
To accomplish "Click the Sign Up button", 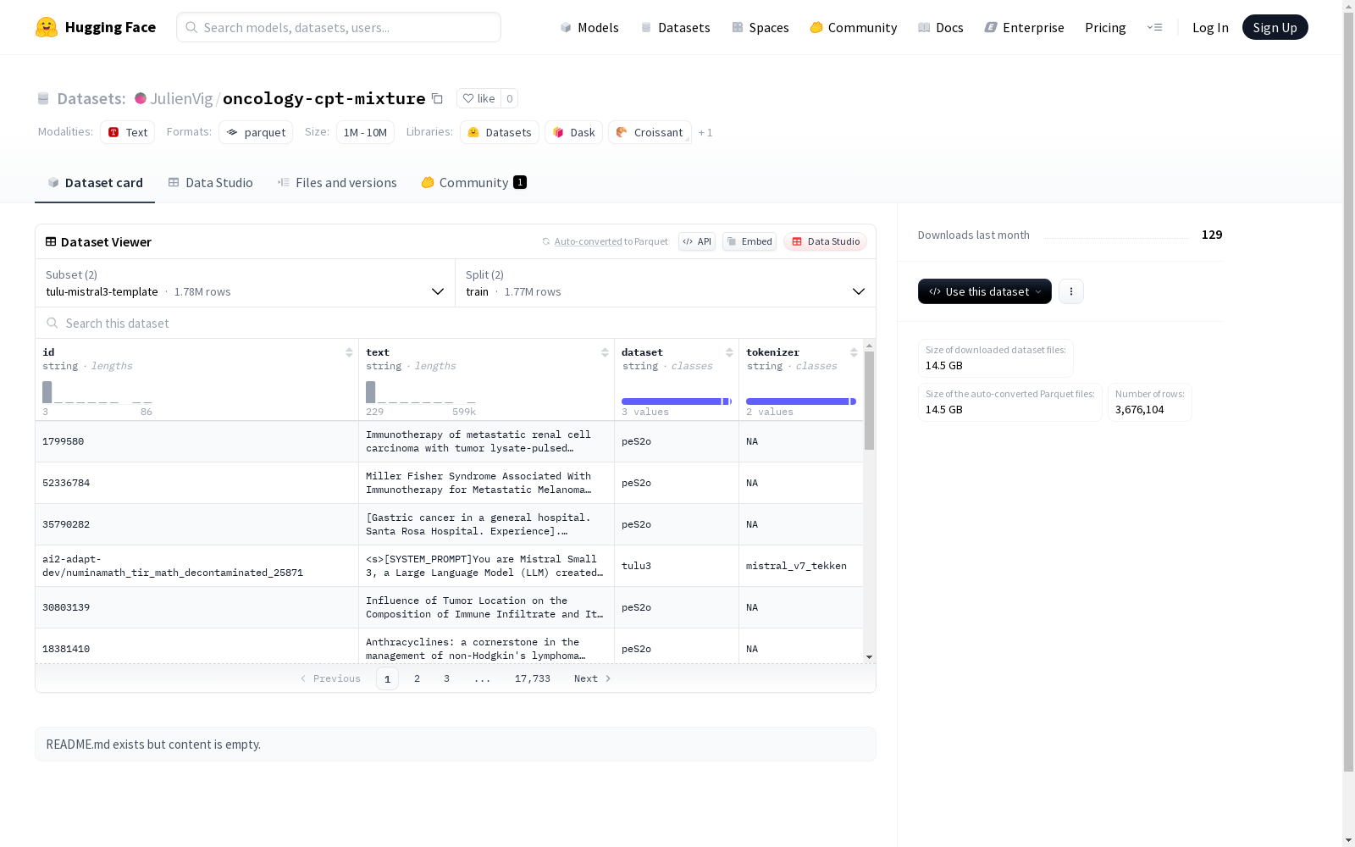I will [1275, 27].
